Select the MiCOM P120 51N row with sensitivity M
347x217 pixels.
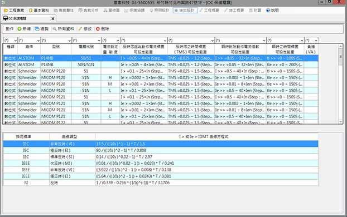161,84
